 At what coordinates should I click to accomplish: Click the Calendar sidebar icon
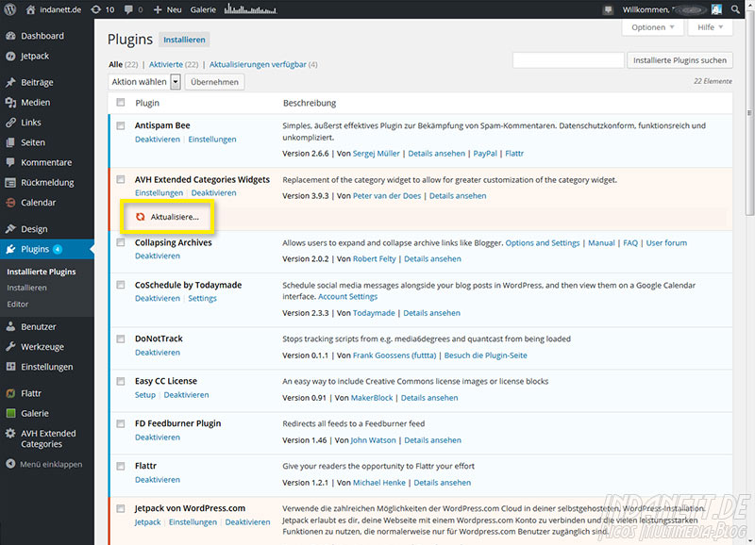(10, 203)
